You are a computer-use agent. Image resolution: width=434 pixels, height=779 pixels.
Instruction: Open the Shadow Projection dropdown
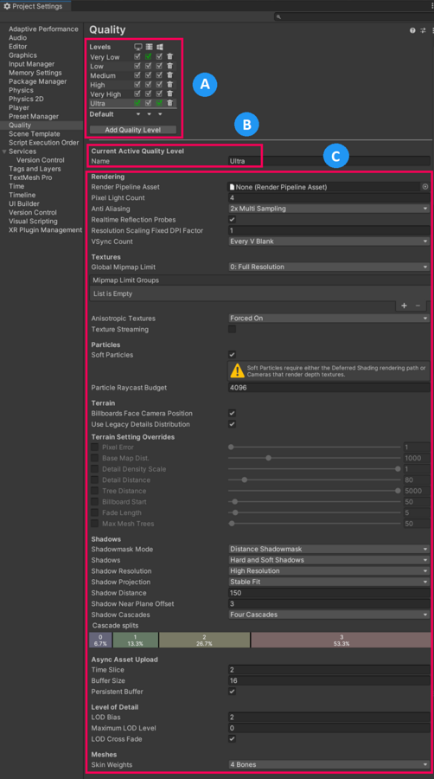pos(329,582)
